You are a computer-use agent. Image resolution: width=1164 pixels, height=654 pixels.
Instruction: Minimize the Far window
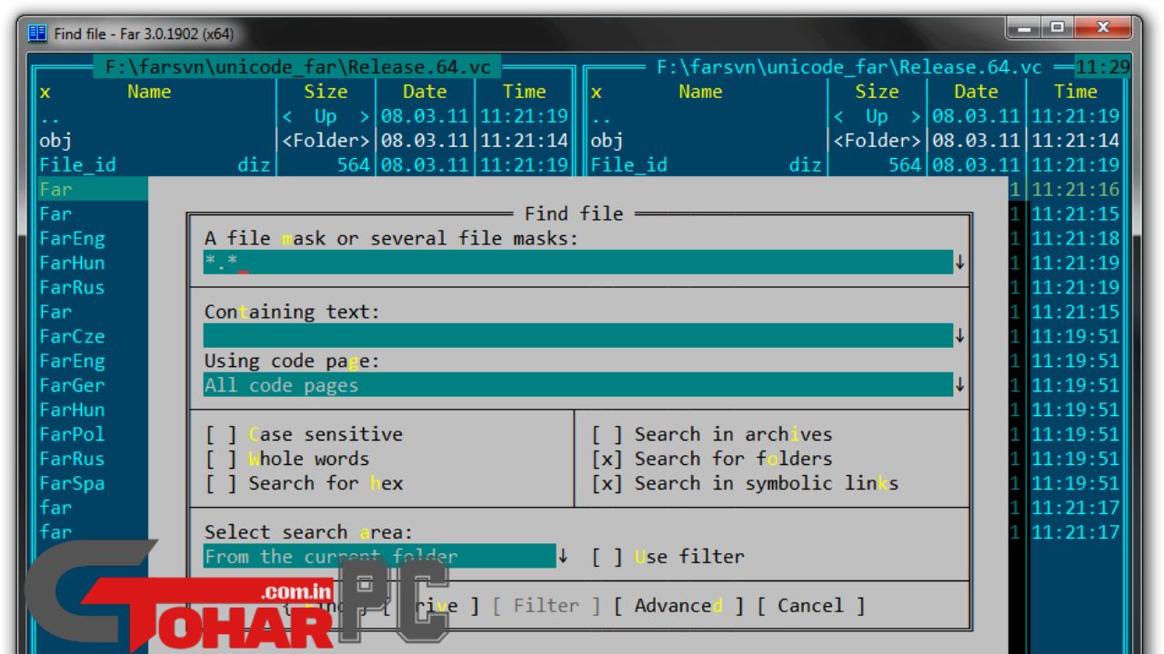[x=1026, y=30]
